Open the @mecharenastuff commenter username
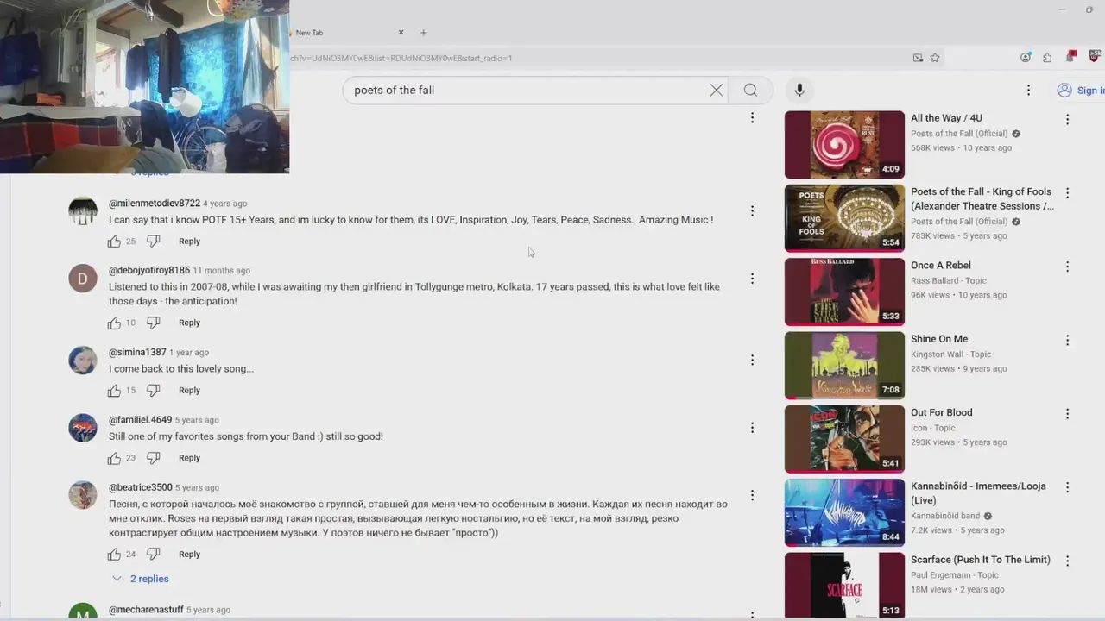 pyautogui.click(x=146, y=610)
